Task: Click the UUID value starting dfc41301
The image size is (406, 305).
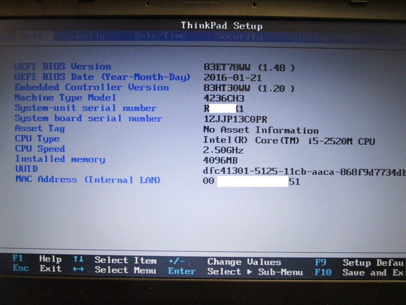Action: [x=304, y=172]
